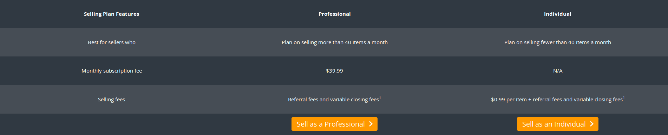
Task: Click the N/A subscription fee cell
Action: (x=558, y=71)
